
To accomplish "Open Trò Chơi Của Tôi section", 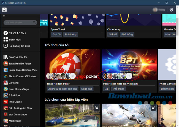I will tap(18, 57).
